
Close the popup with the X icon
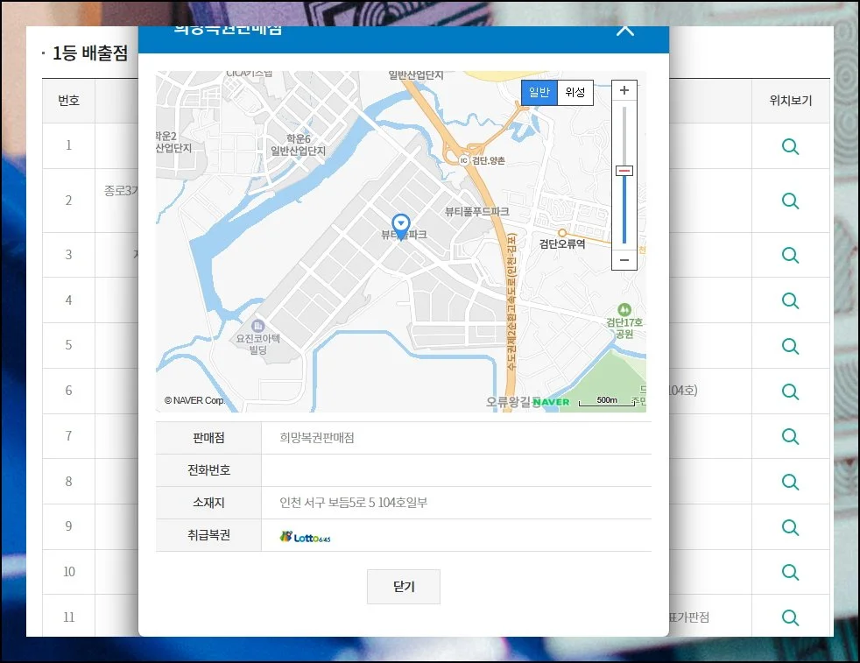tap(624, 29)
